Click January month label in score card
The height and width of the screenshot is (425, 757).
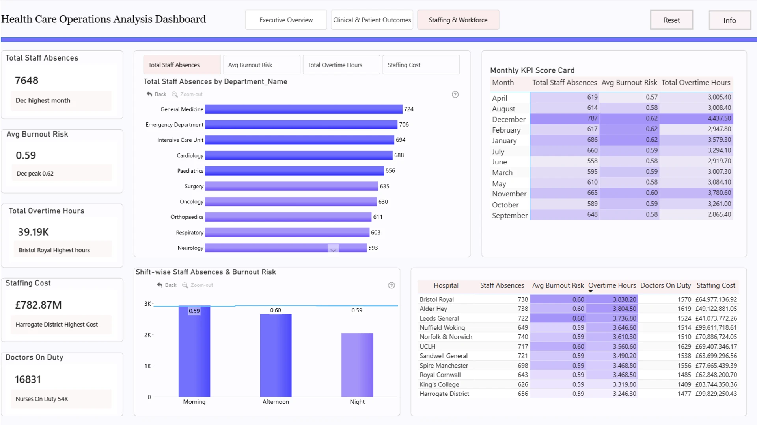click(x=504, y=140)
